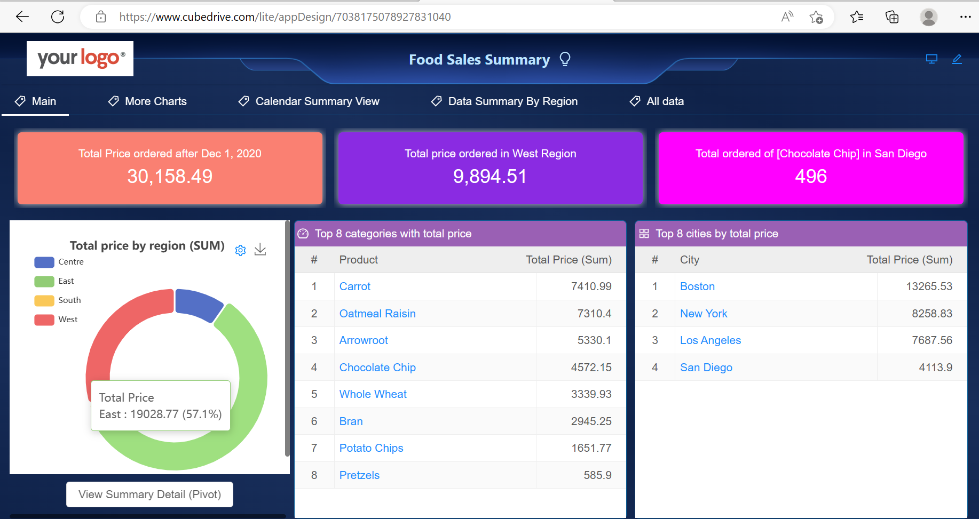Open browser settings and more menu
The image size is (979, 519).
[965, 17]
